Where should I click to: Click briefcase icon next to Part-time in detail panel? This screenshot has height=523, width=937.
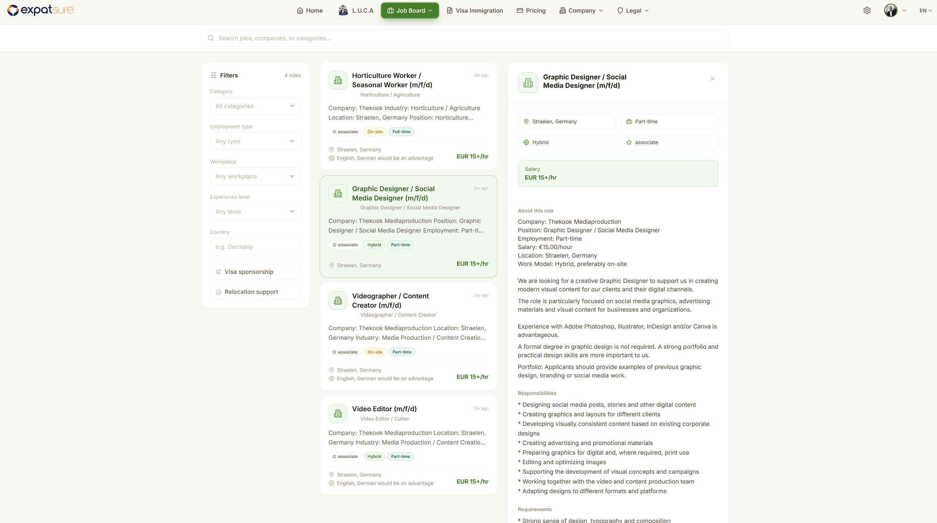pyautogui.click(x=629, y=122)
